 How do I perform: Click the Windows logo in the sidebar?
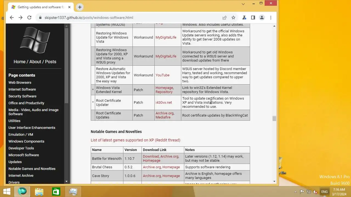(x=35, y=40)
